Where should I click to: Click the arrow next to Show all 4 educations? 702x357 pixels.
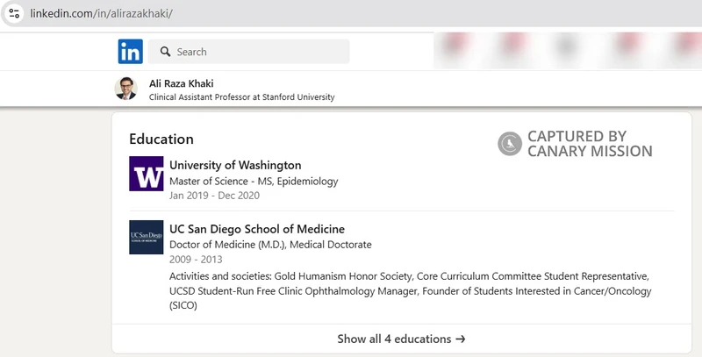point(461,339)
